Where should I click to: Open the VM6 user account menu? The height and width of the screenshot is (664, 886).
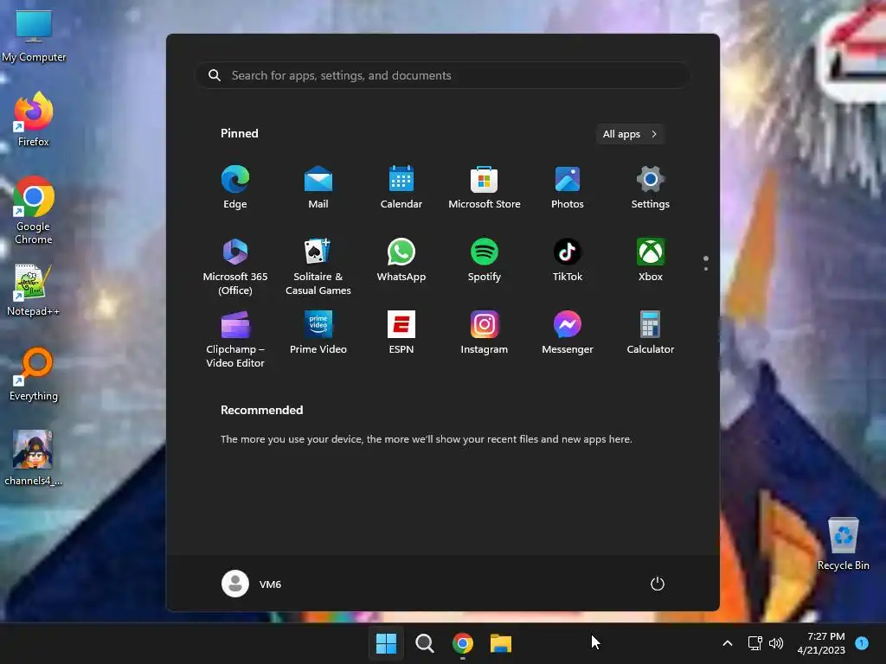(x=252, y=584)
